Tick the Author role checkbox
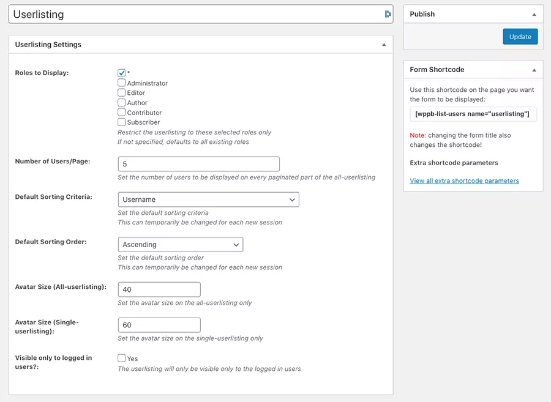The image size is (551, 402). (x=122, y=103)
